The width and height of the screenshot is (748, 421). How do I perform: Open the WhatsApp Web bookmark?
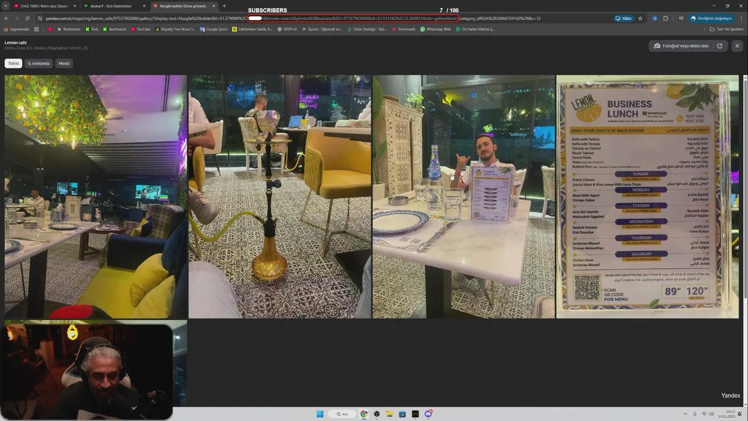point(436,29)
